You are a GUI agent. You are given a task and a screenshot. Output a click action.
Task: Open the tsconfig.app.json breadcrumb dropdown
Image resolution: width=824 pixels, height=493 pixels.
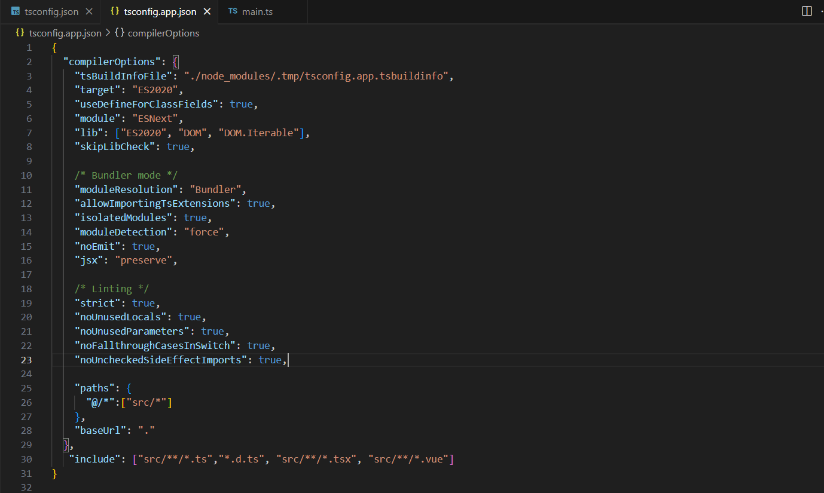point(65,33)
